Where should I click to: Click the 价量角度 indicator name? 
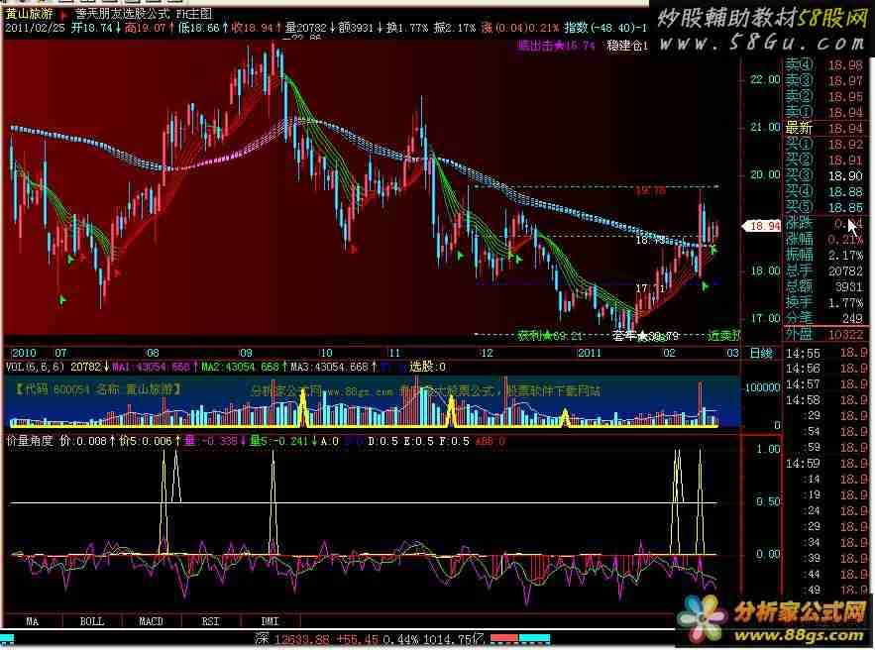tap(29, 441)
